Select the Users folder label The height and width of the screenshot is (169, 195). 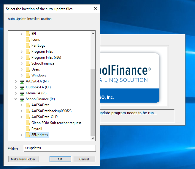tap(36, 69)
